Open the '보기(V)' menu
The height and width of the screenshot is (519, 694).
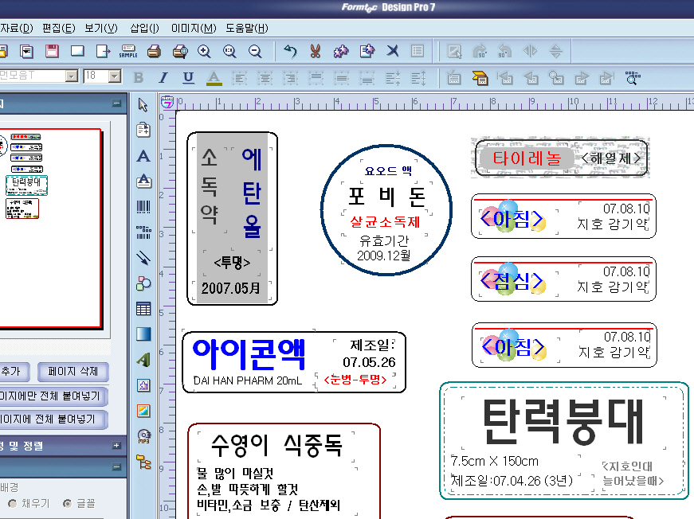[x=101, y=29]
